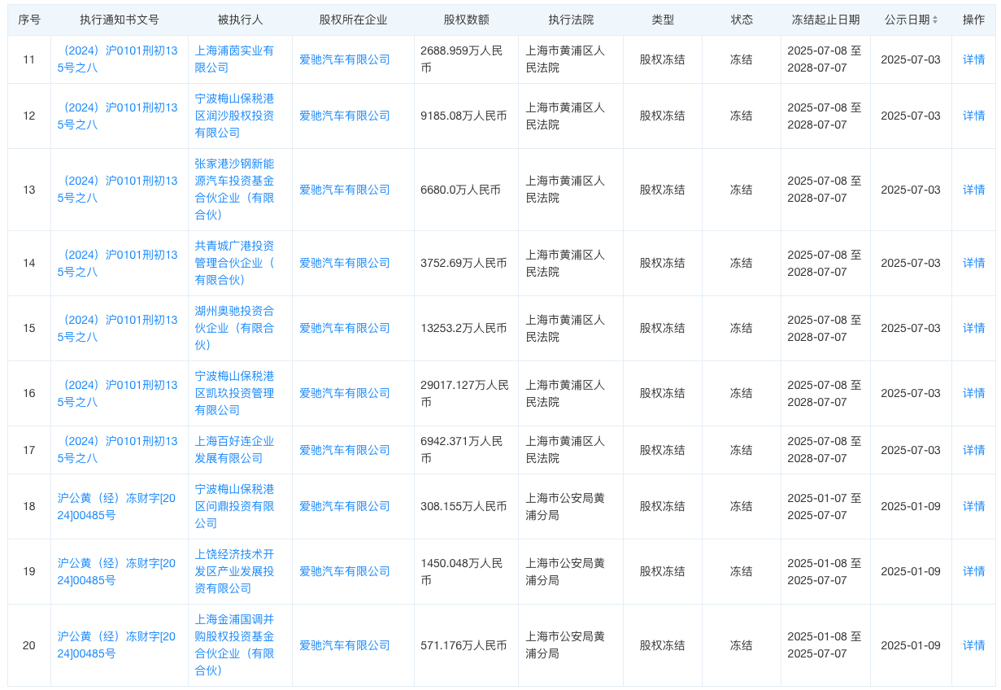Open 详情 for row 19

pos(973,571)
